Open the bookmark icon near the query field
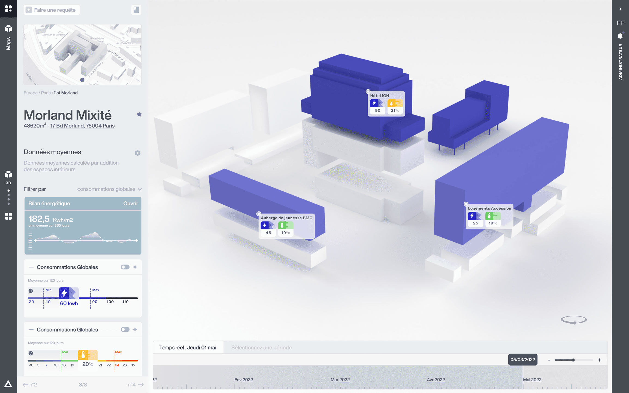The height and width of the screenshot is (393, 629). pos(136,10)
